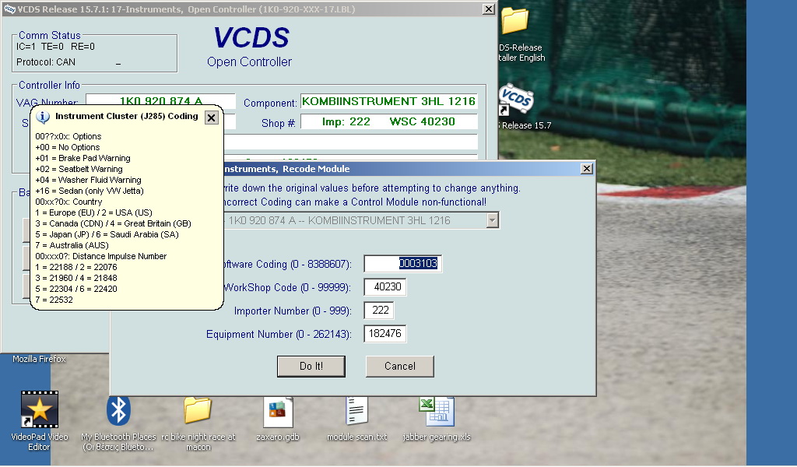Screen dimensions: 797x467
Task: Click the info icon in Coding tooltip
Action: (43, 117)
